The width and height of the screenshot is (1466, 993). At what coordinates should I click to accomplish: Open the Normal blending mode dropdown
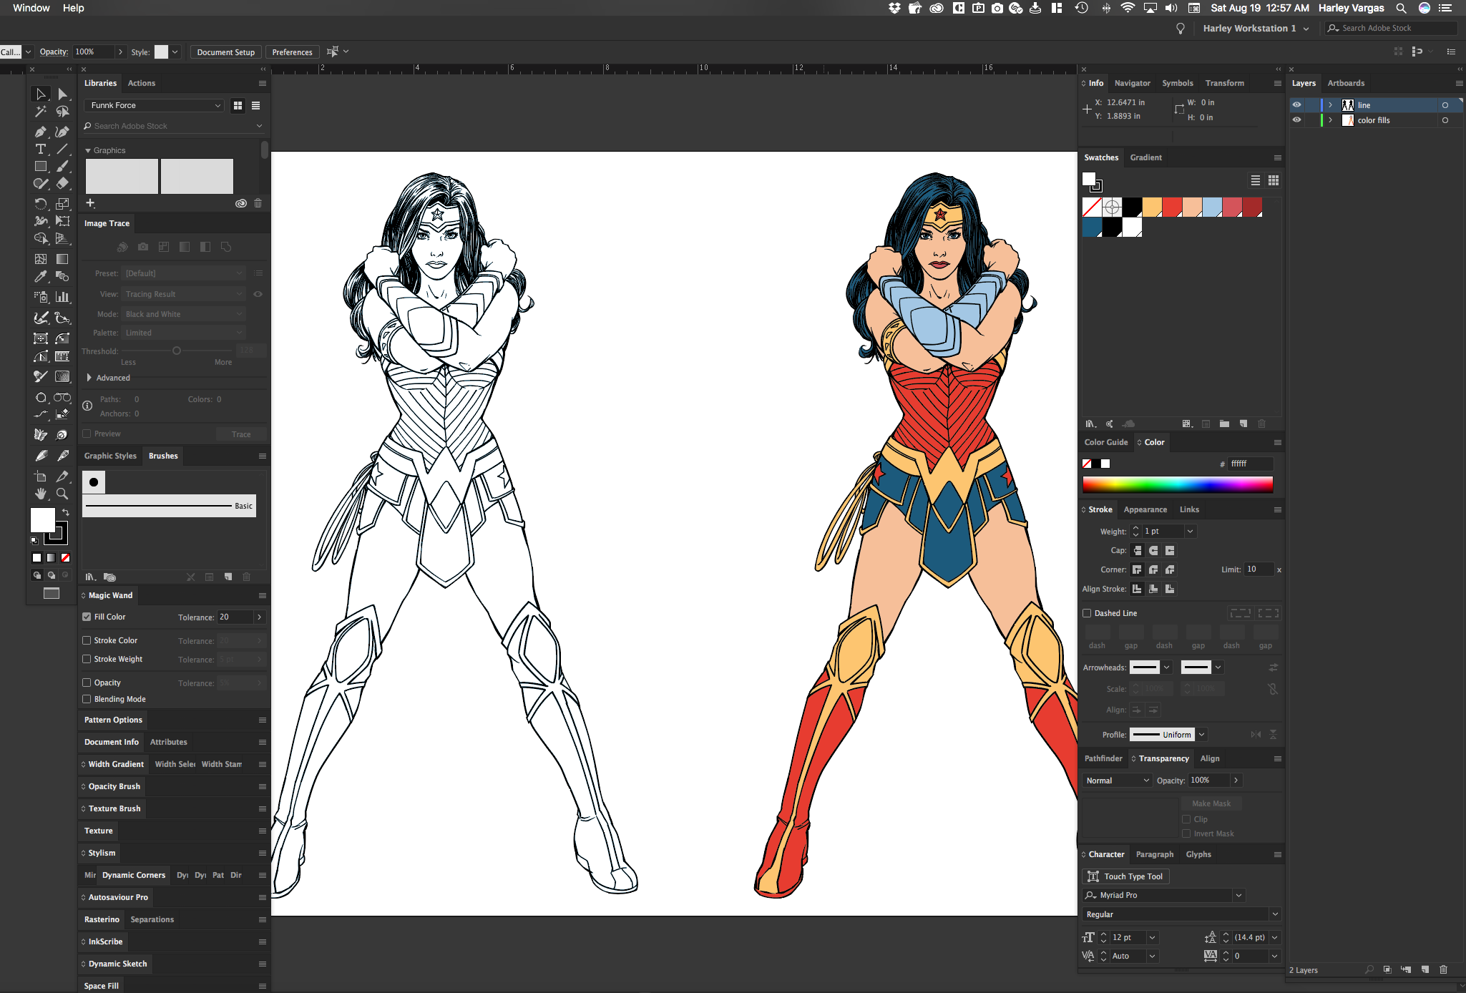(1117, 781)
